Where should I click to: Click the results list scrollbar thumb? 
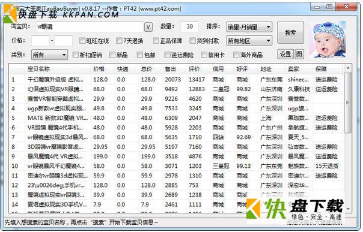click(348, 103)
